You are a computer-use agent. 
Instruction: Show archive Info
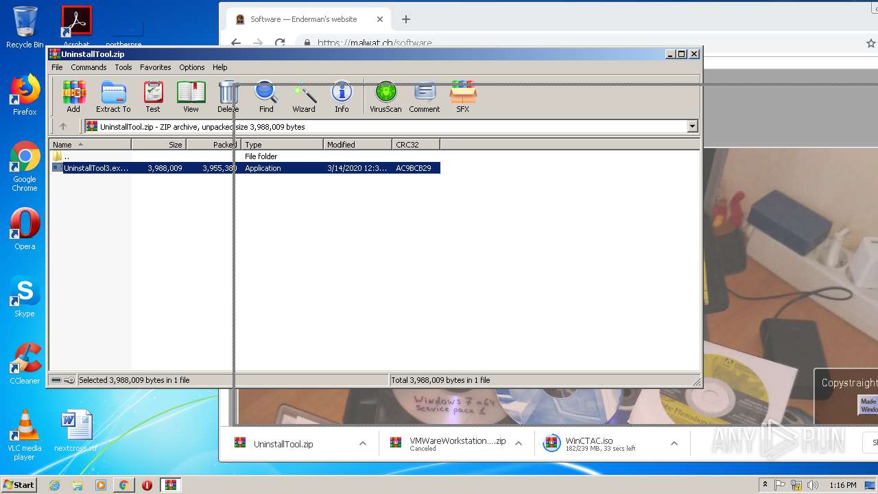[342, 97]
